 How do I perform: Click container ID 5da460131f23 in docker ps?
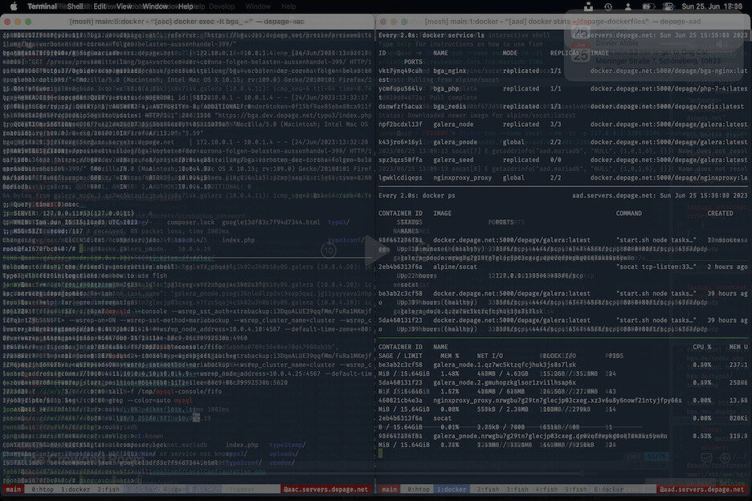point(400,320)
